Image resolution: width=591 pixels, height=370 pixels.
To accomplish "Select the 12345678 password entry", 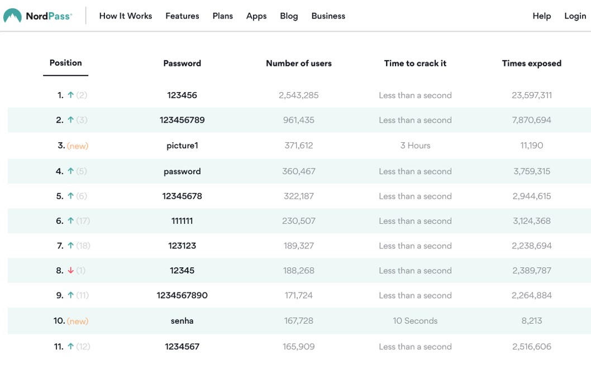I will pos(182,196).
